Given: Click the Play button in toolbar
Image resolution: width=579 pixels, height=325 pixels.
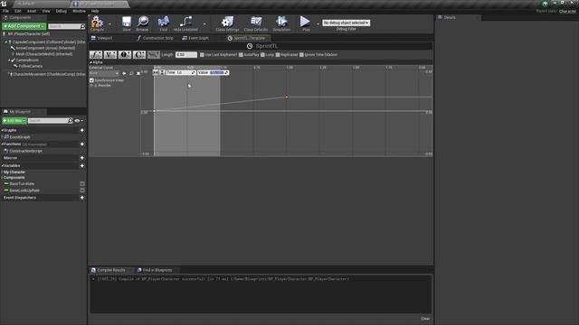Looking at the screenshot, I should click(306, 23).
